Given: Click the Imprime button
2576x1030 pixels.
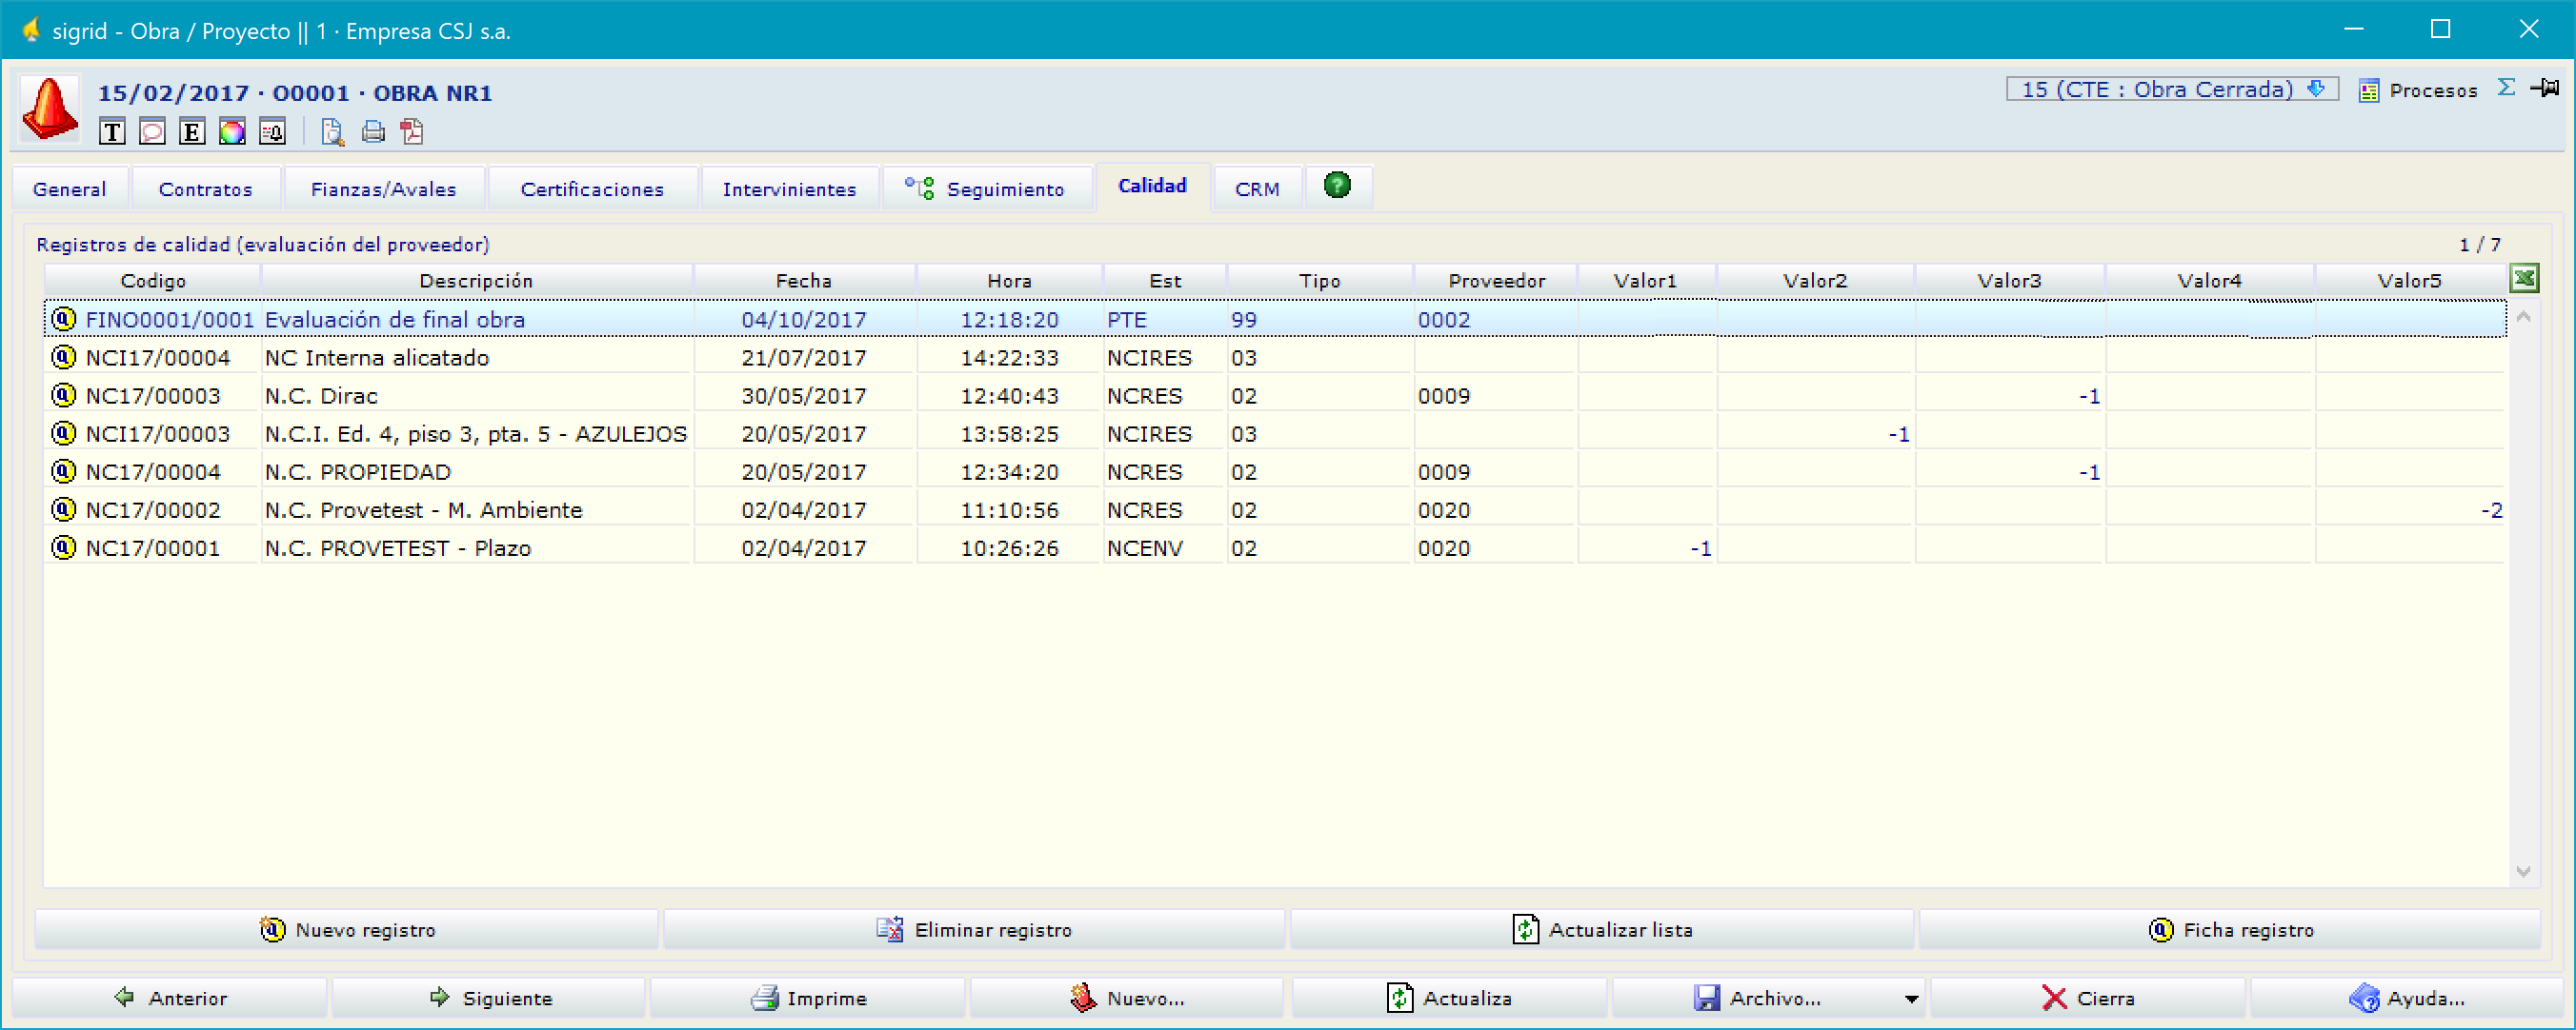Looking at the screenshot, I should 808,997.
